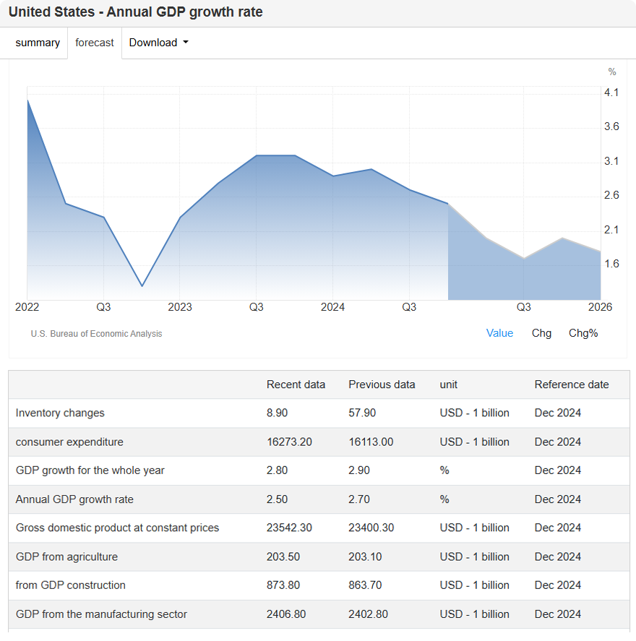Switch chart display to Chg
636x641 pixels.
coord(541,333)
